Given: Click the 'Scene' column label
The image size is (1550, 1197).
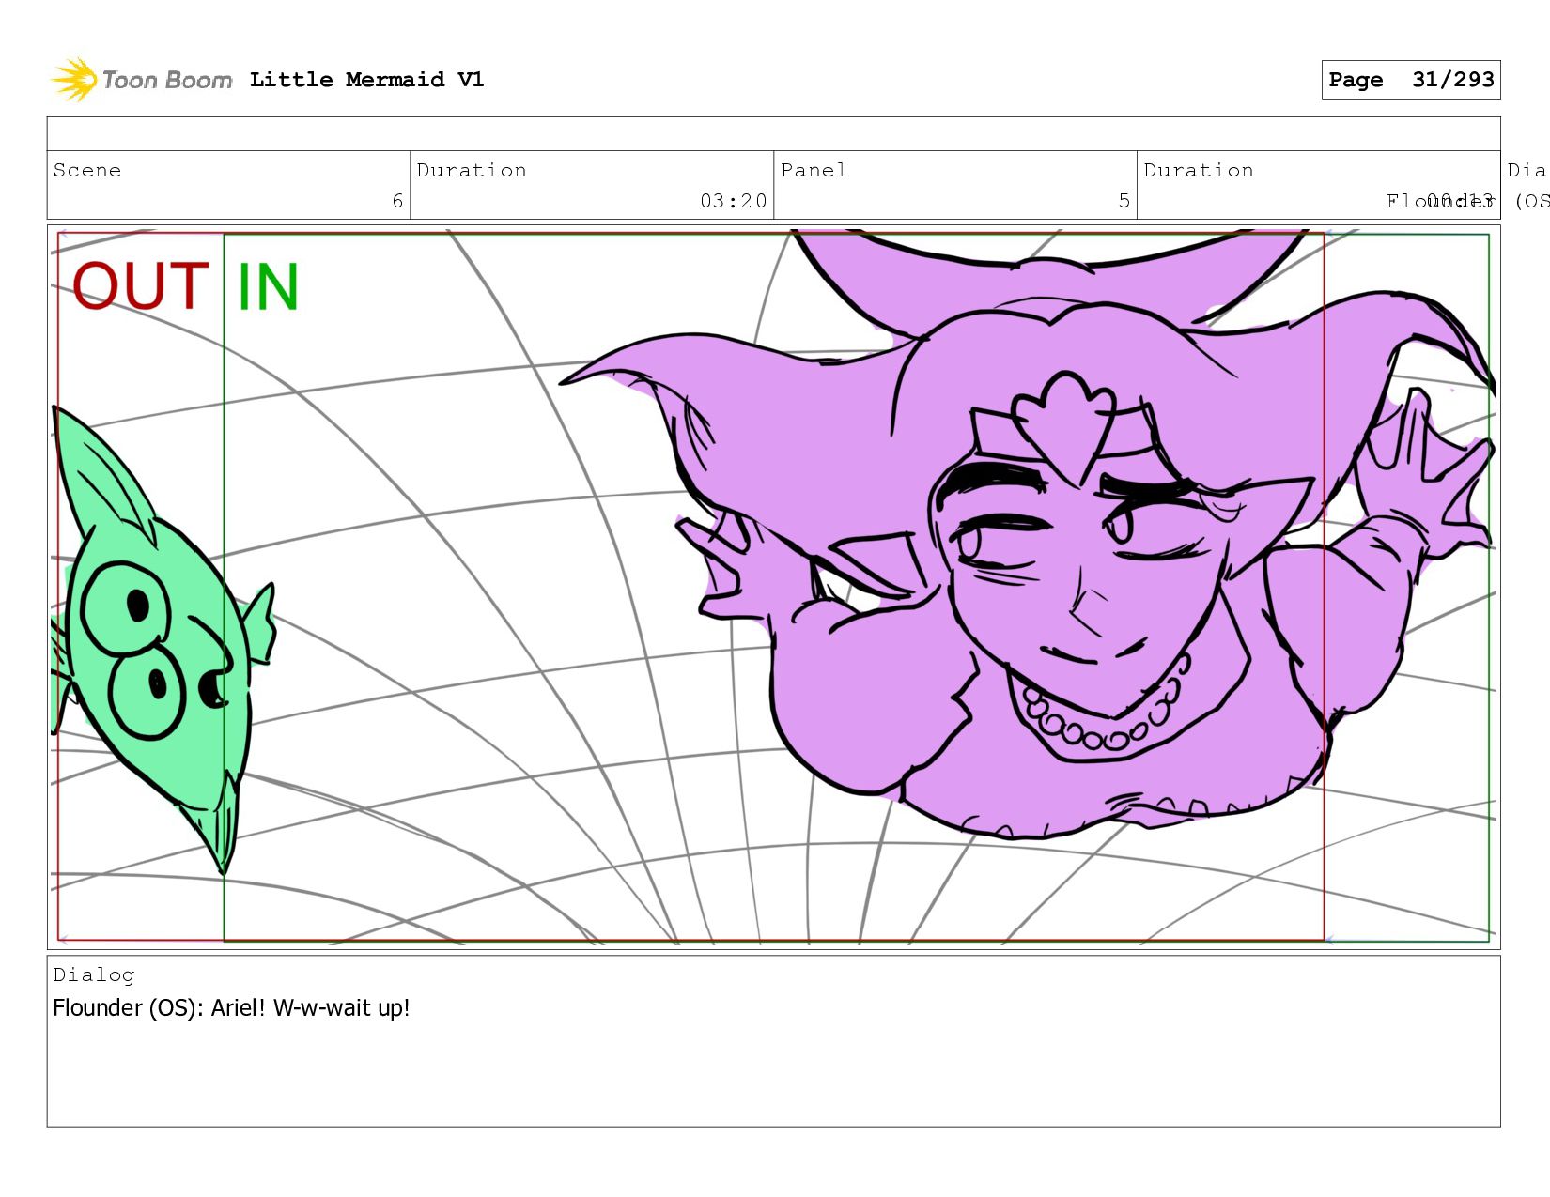Looking at the screenshot, I should pos(87,170).
